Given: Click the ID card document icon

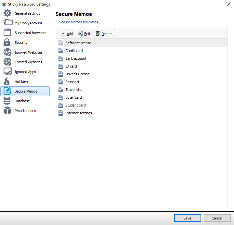Looking at the screenshot, I should tap(60, 66).
